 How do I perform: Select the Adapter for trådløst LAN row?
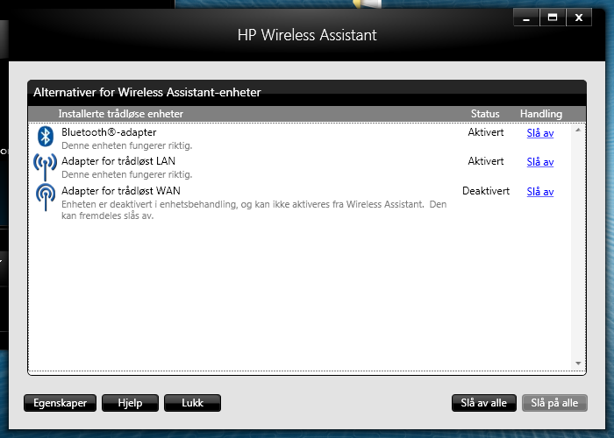click(301, 167)
